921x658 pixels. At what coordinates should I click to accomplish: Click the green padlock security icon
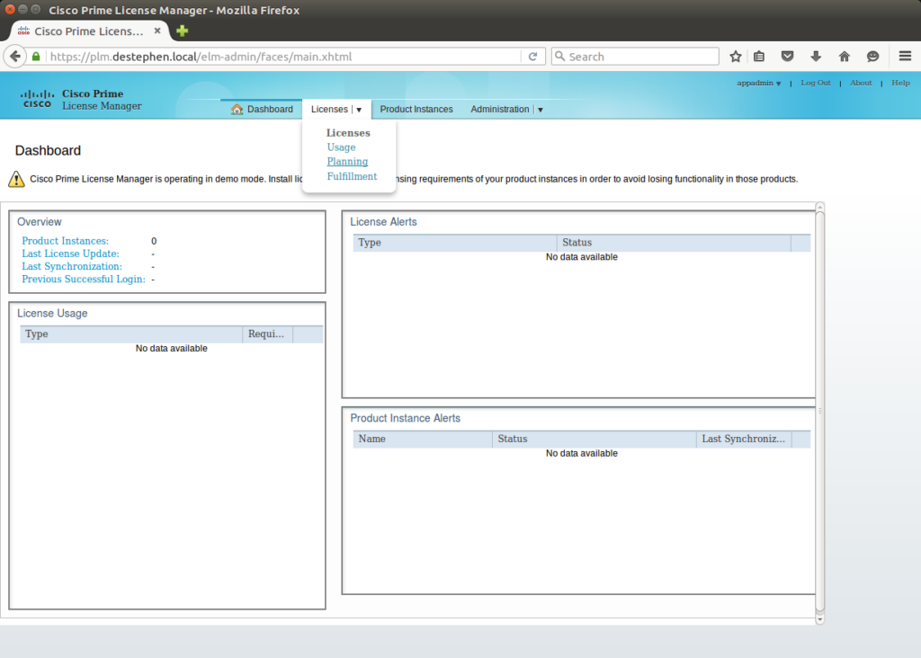(36, 57)
